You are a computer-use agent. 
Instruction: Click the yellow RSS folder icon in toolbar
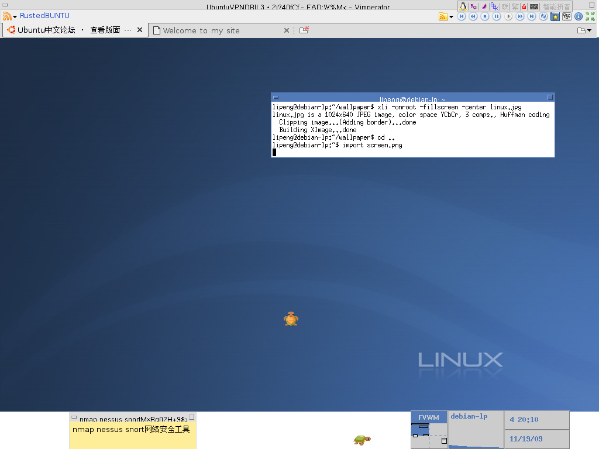(x=443, y=16)
